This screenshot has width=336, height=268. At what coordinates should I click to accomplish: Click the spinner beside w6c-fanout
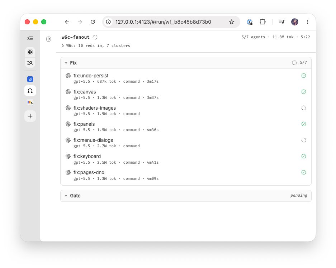[95, 37]
